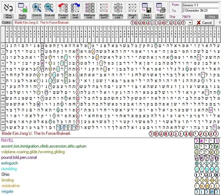221x195 pixels.
Task: Click the Skip value 79879
Action: (x=186, y=17)
